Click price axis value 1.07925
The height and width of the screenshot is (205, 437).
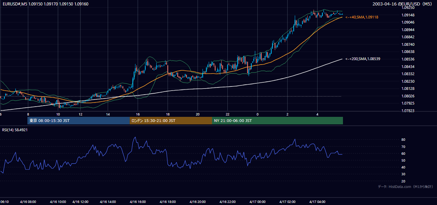click(x=409, y=103)
